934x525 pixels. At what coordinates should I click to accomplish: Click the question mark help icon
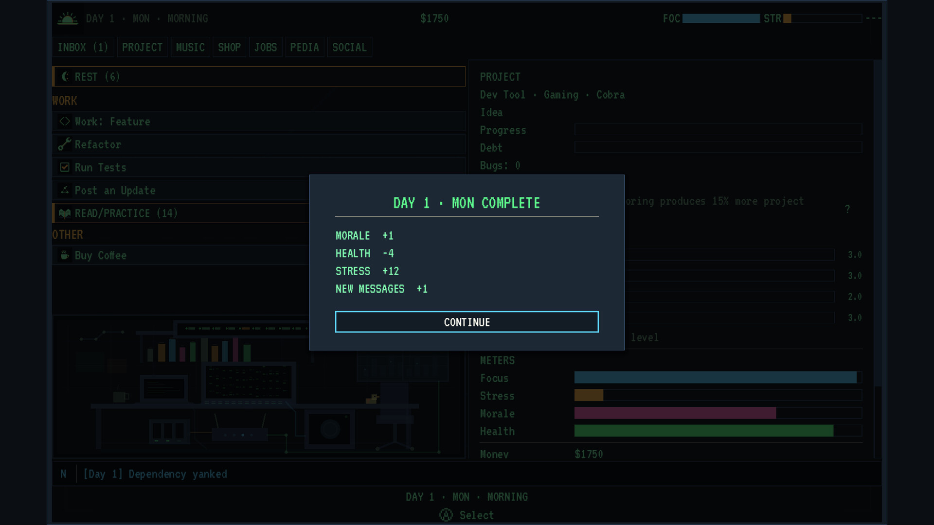847,209
